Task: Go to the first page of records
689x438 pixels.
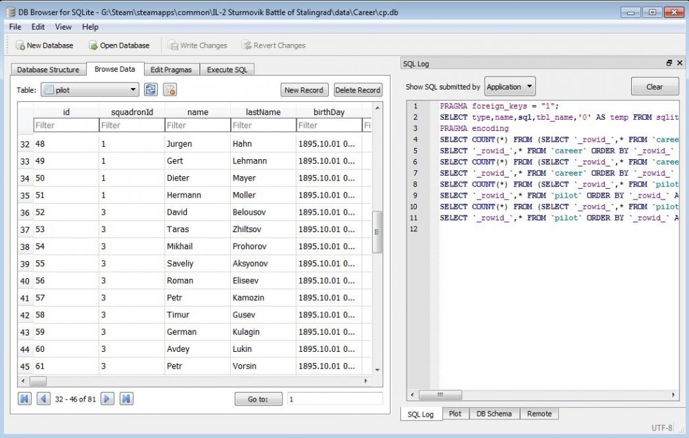Action: [x=25, y=399]
